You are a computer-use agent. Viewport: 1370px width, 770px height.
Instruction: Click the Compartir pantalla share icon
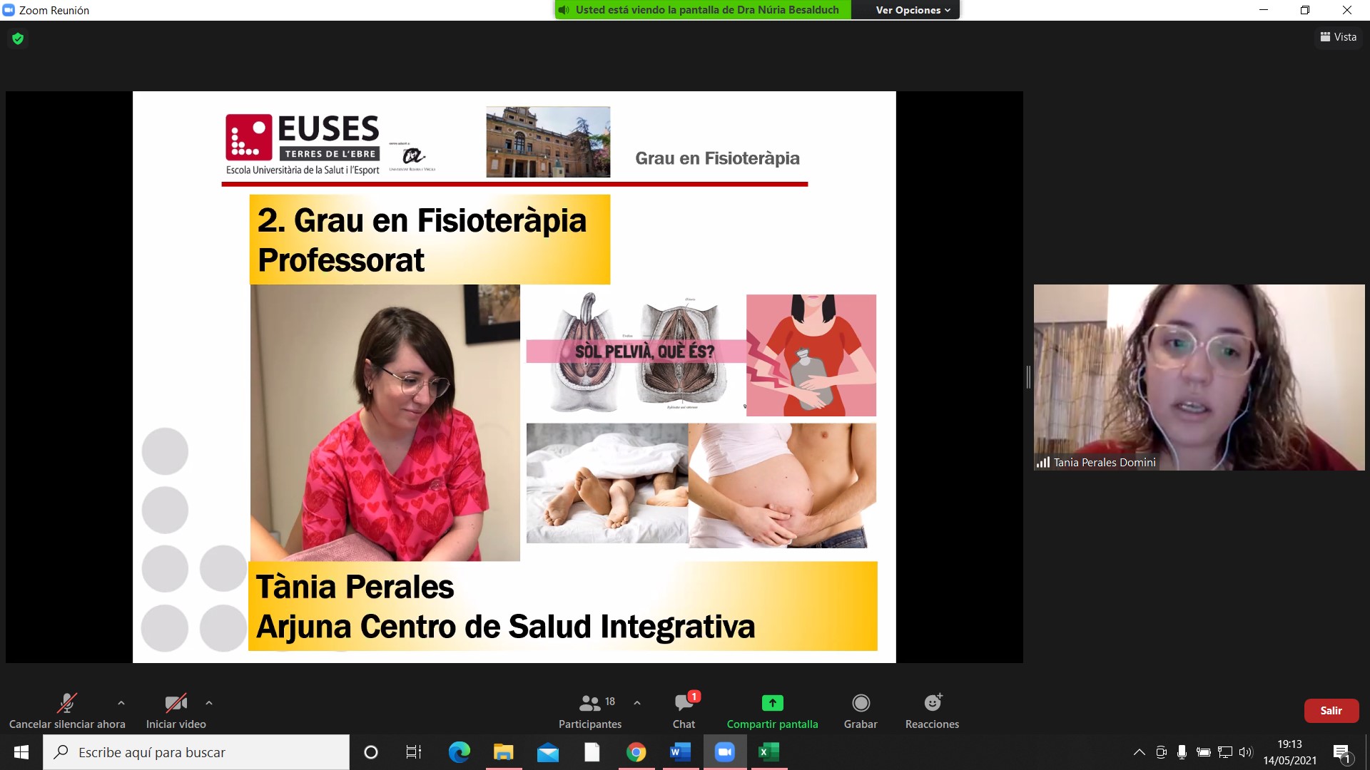tap(772, 703)
